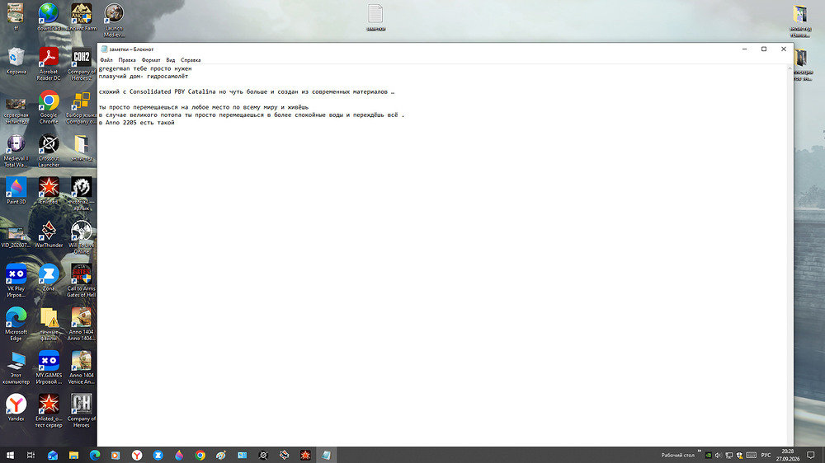Open the Вид menu

coord(171,60)
